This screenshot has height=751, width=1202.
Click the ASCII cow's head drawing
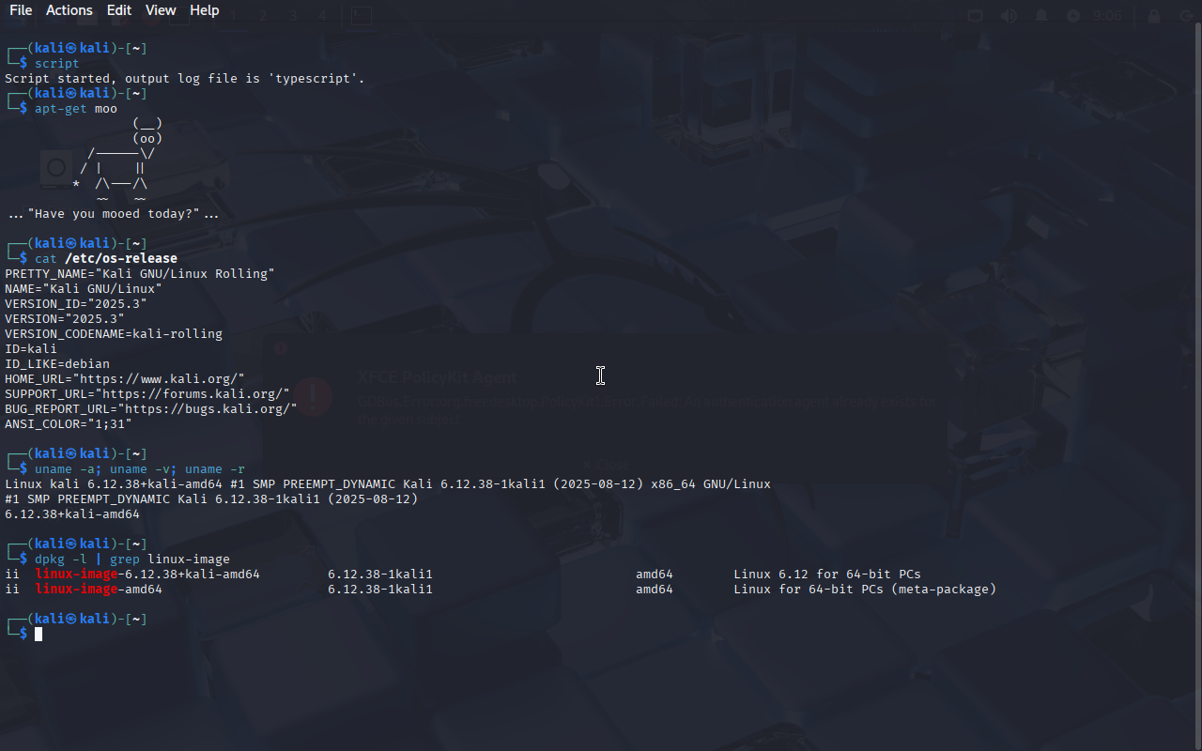point(147,131)
